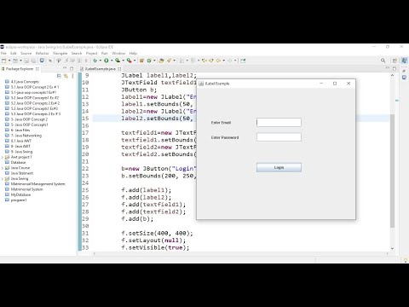Image resolution: width=409 pixels, height=307 pixels.
Task: Close the JLabelExample.java editor tab
Action: click(x=119, y=69)
